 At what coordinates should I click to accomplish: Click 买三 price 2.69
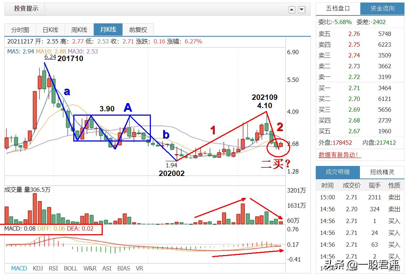point(354,110)
